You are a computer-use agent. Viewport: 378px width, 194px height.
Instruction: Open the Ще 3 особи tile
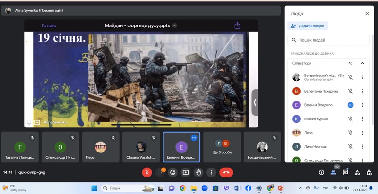pyautogui.click(x=222, y=147)
